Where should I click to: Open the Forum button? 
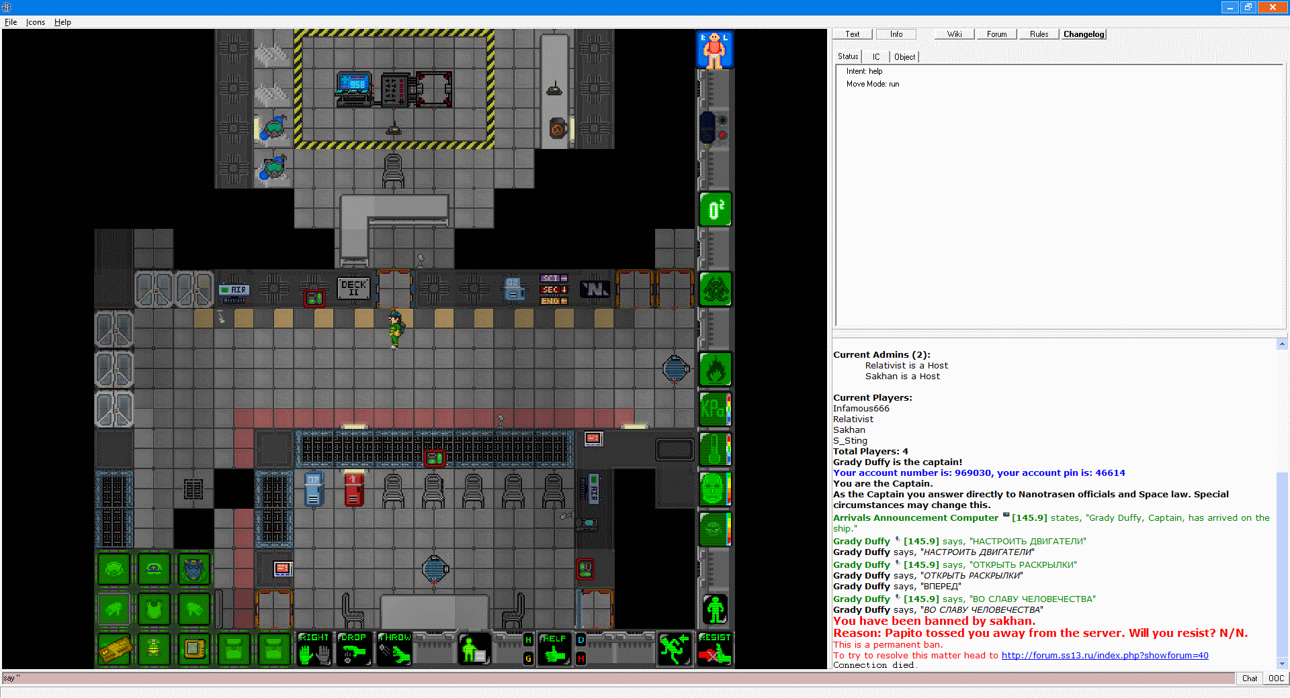[997, 34]
